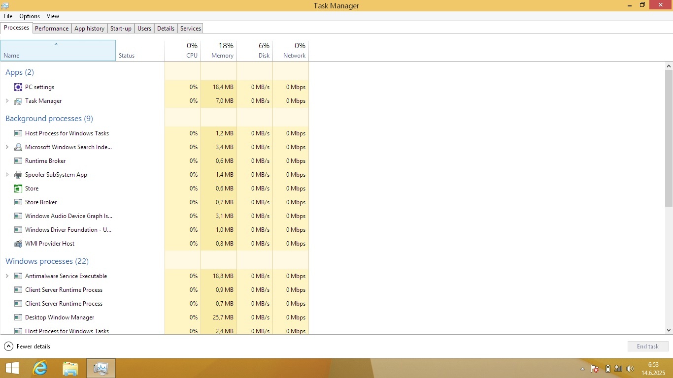Click the WMI Provider Host icon
The width and height of the screenshot is (673, 378).
coord(18,244)
